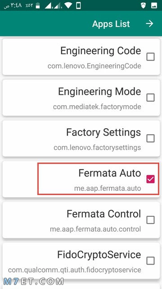Tap the Wi-Fi signal icon
162x289 pixels.
[x=68, y=5]
